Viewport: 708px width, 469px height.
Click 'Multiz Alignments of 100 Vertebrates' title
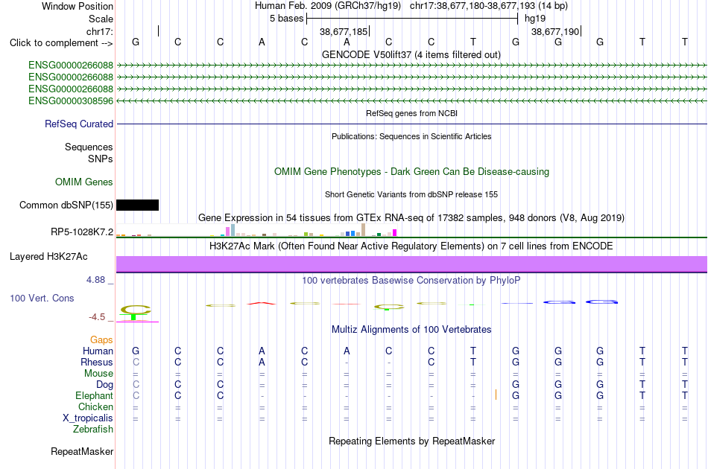click(x=411, y=330)
